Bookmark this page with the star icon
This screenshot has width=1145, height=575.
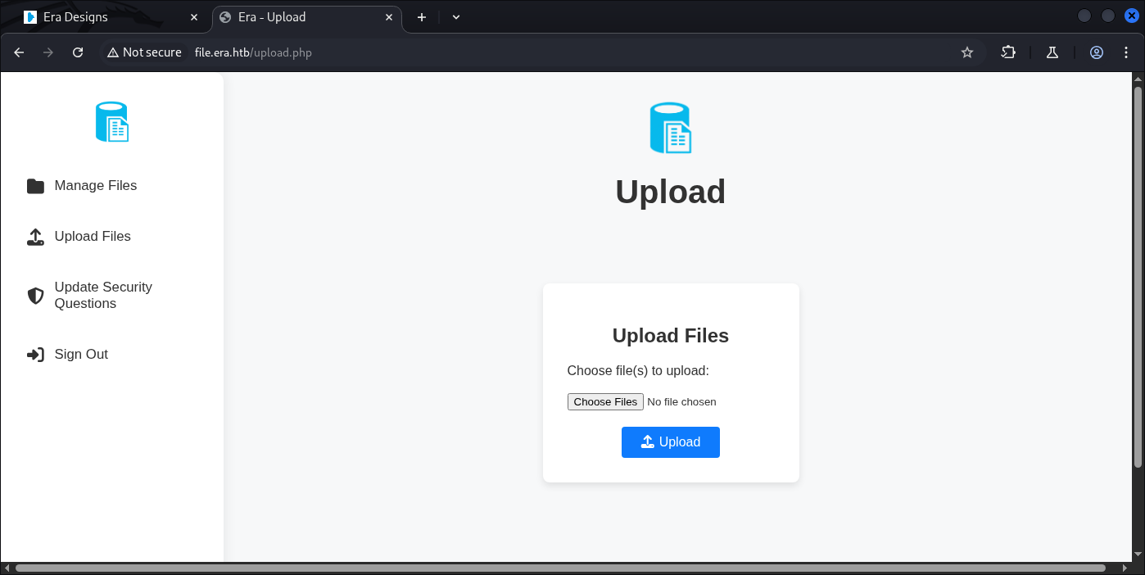click(966, 52)
